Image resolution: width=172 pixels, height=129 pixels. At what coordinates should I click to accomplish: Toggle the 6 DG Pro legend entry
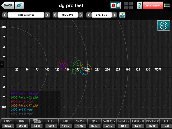(24, 97)
